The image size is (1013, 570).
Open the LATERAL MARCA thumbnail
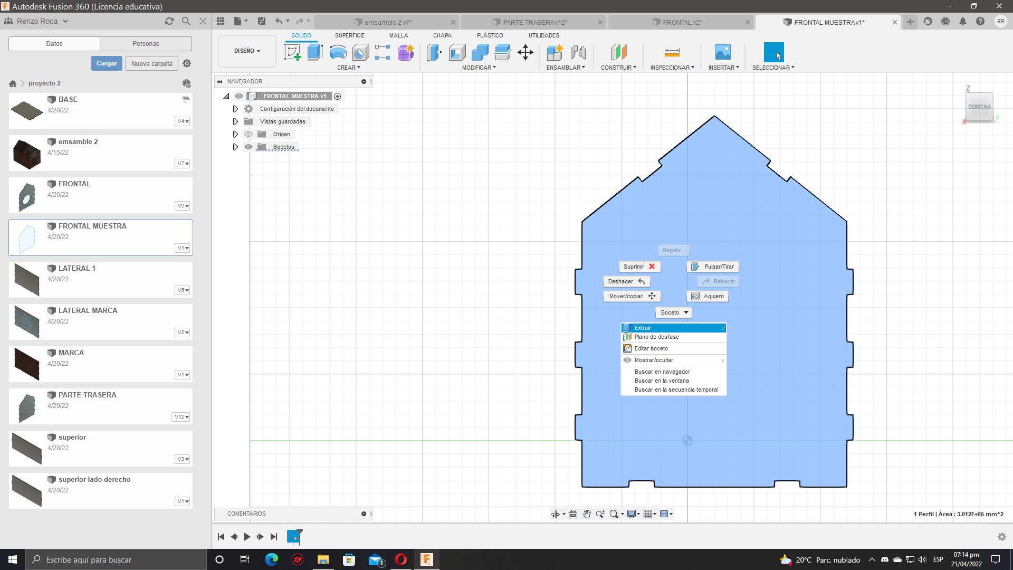(x=26, y=322)
